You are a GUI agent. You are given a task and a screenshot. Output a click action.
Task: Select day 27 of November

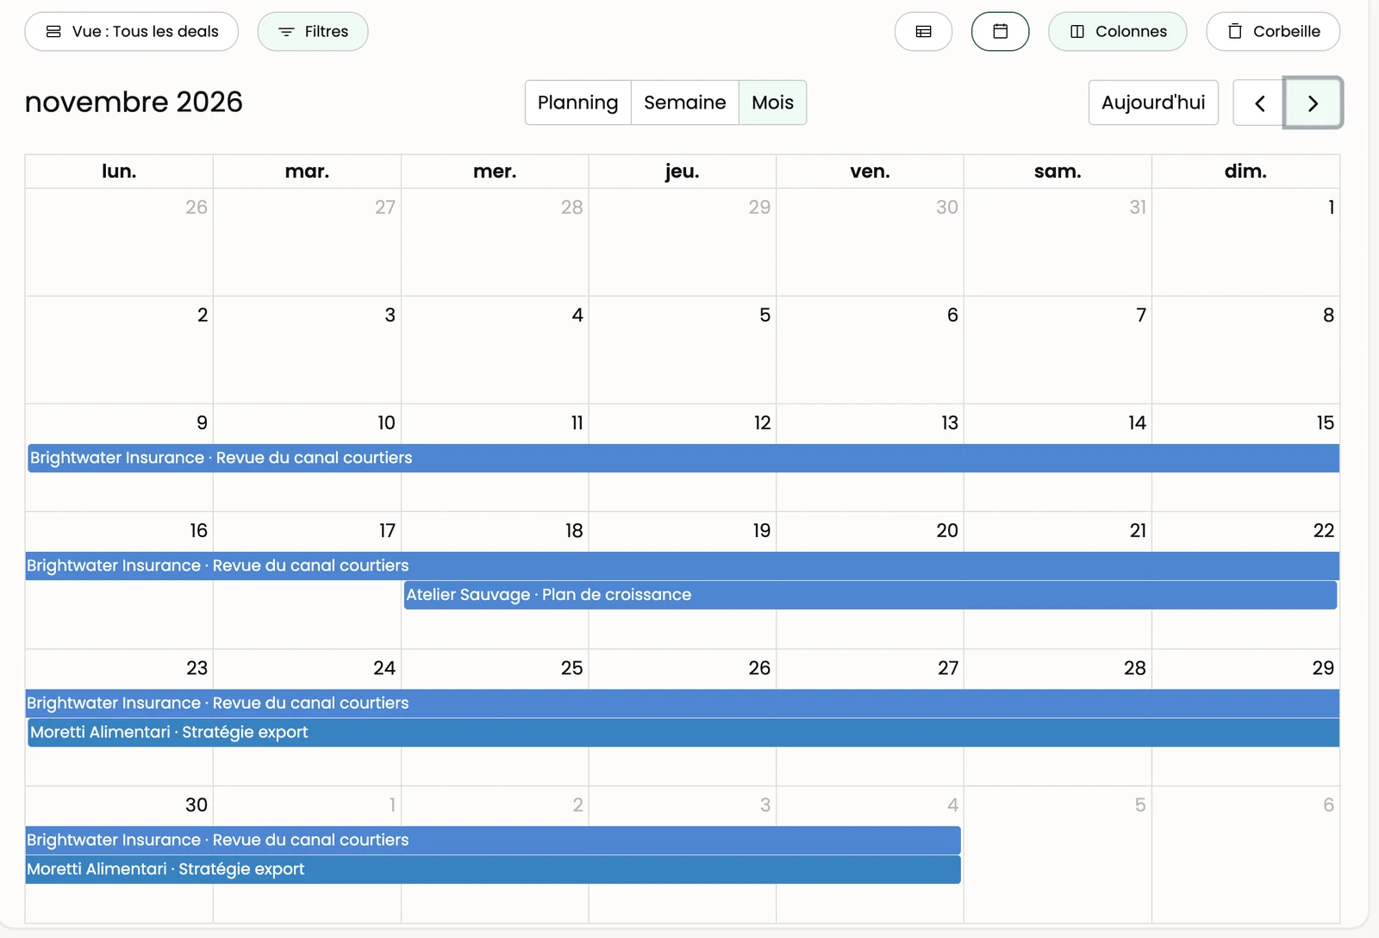[x=948, y=667]
